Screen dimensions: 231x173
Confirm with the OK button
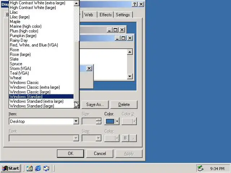(x=70, y=154)
